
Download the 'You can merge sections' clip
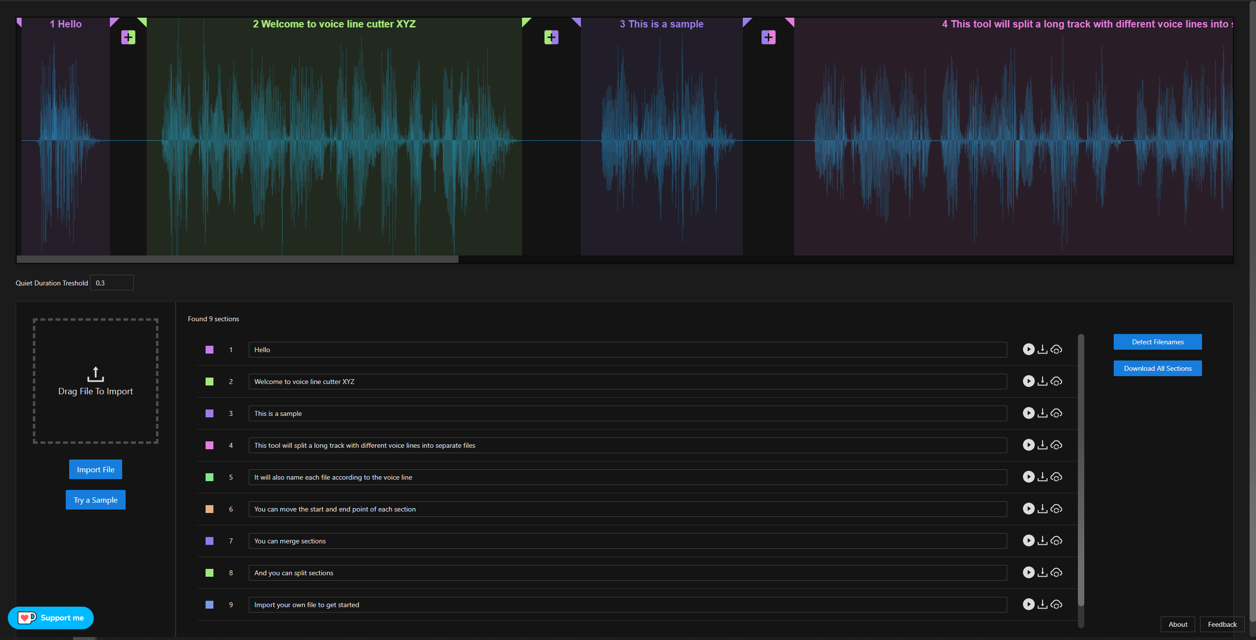pyautogui.click(x=1043, y=540)
